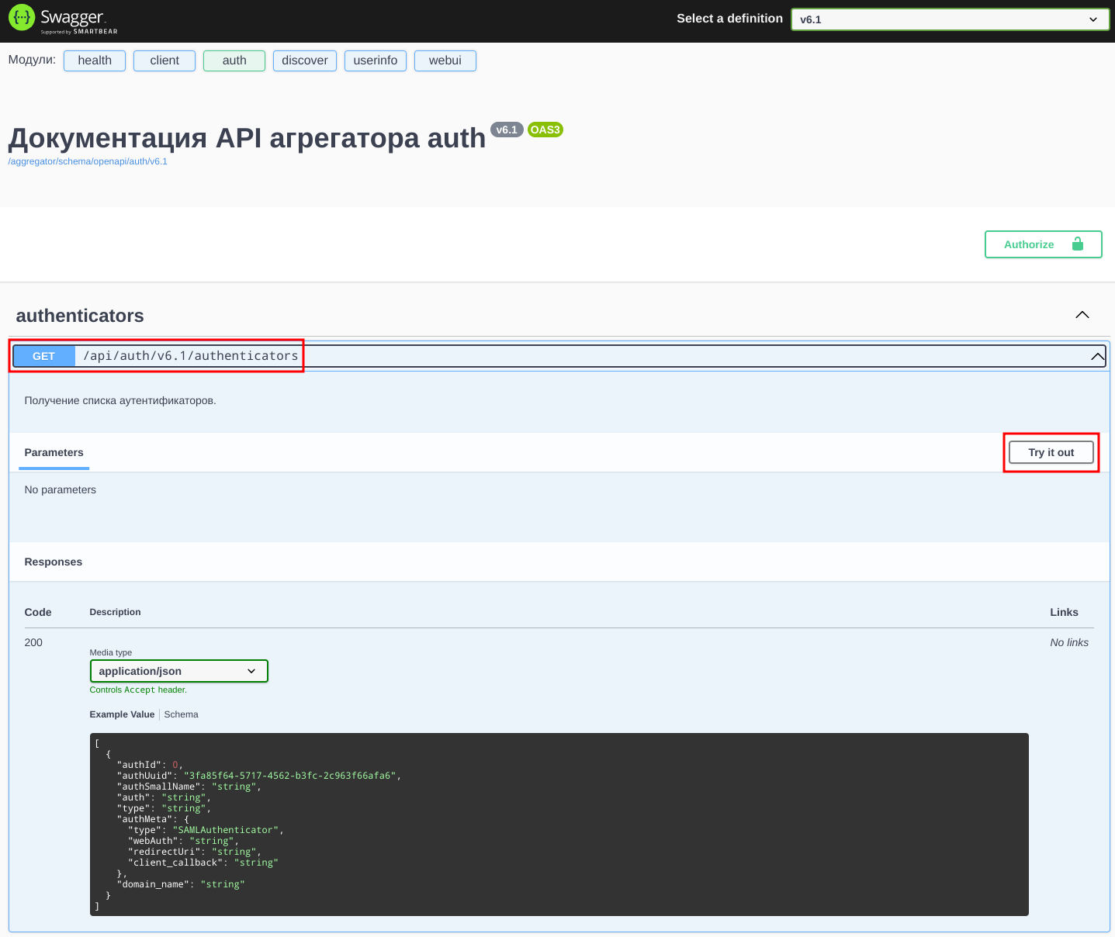Open the health module tab
The height and width of the screenshot is (937, 1115).
(95, 61)
